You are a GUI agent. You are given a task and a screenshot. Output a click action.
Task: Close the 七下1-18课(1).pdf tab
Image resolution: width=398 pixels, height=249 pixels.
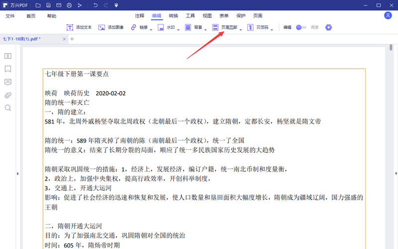point(63,39)
